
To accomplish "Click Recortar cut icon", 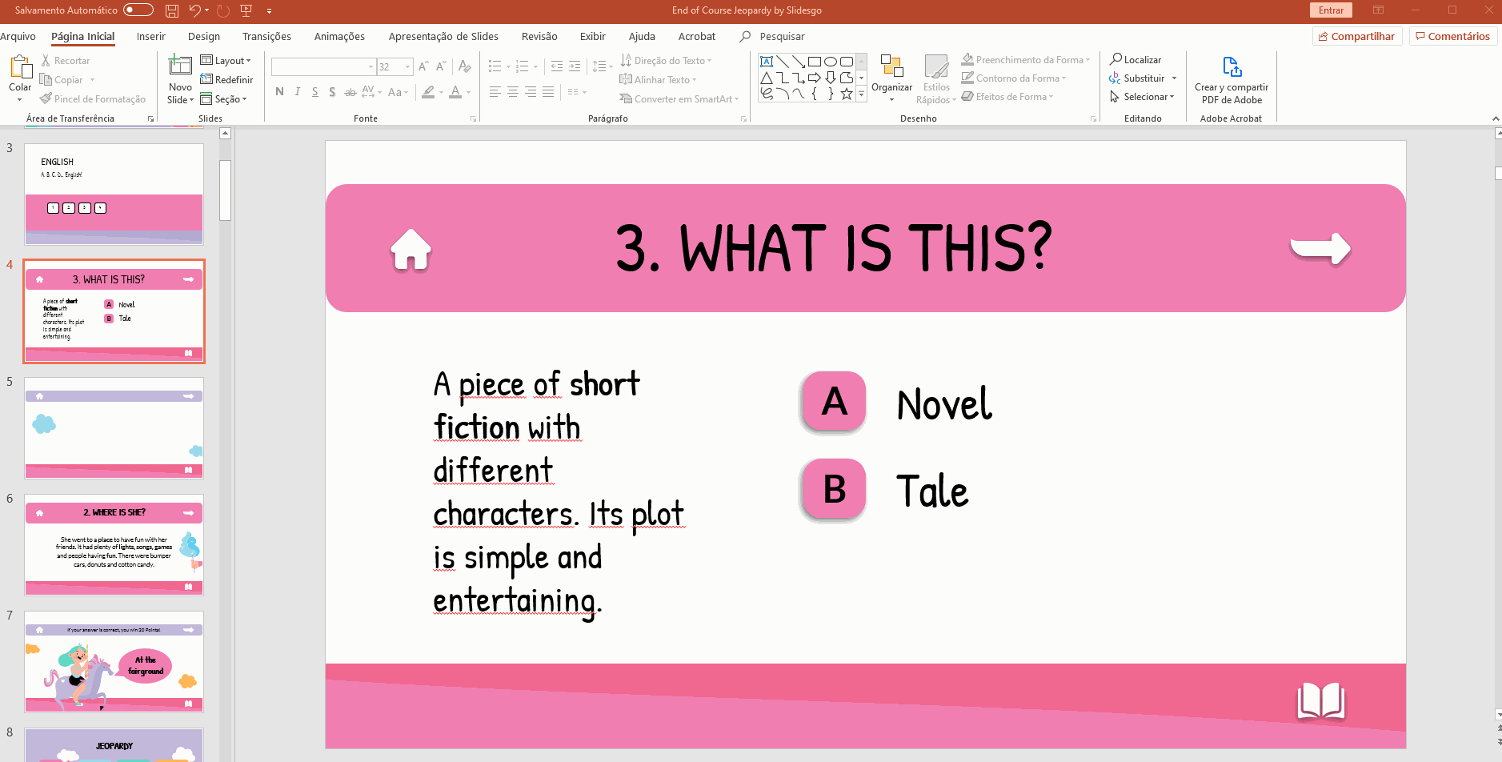I will click(46, 61).
